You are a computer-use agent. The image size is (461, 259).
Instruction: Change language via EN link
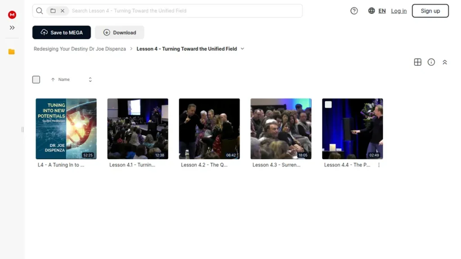382,11
